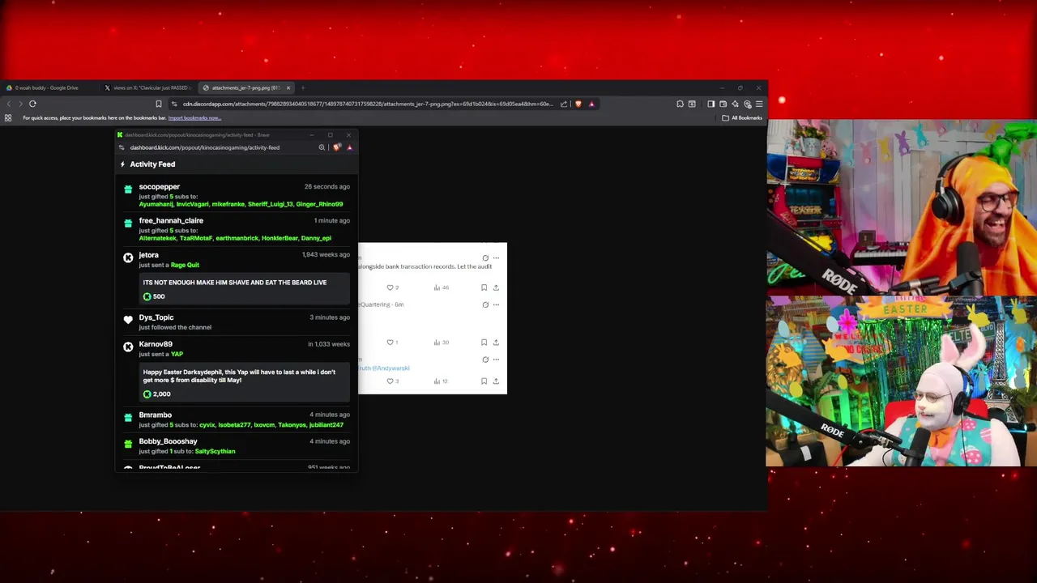The height and width of the screenshot is (583, 1037).
Task: Open Bmrambo's username
Action: coord(155,415)
